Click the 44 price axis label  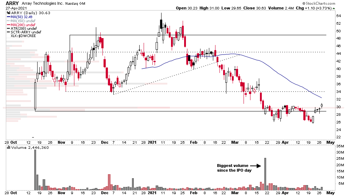pyautogui.click(x=338, y=54)
